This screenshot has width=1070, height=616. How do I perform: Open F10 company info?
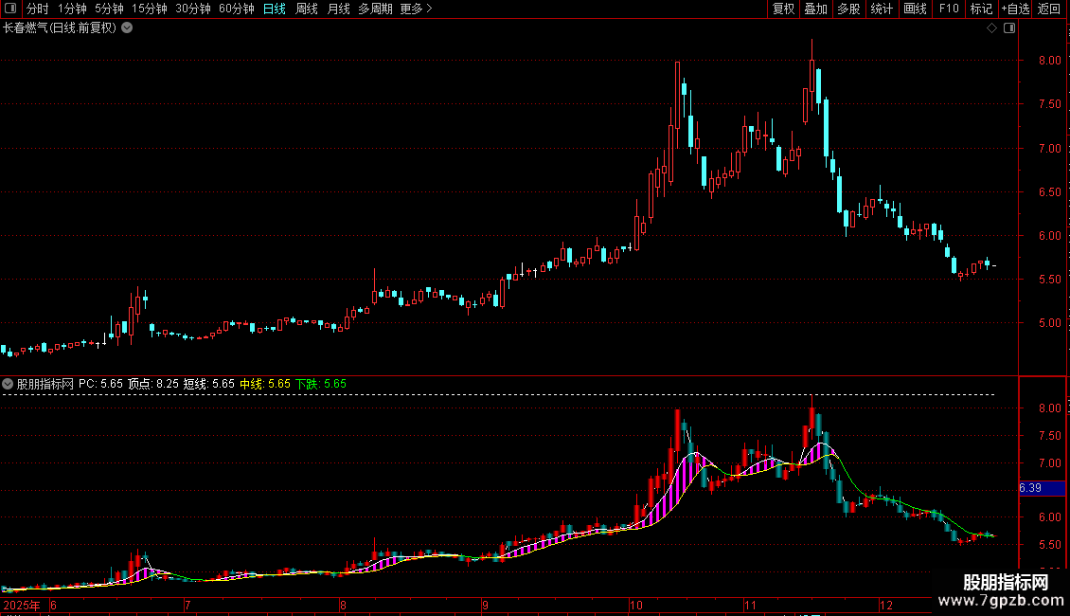pyautogui.click(x=949, y=9)
